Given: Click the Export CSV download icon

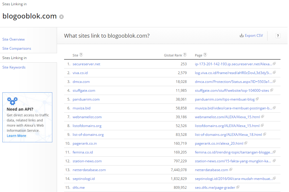Looking at the screenshot, I should (242, 36).
